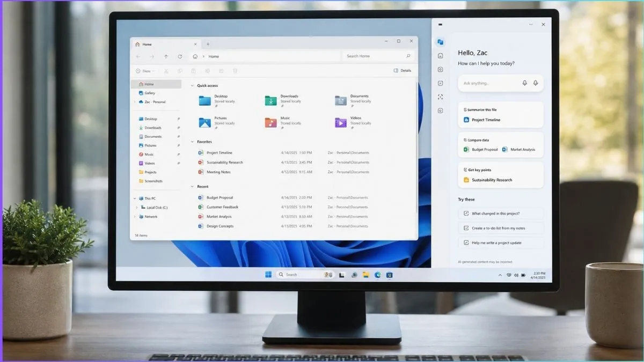Open the Edge browser taskbar icon

pyautogui.click(x=377, y=275)
